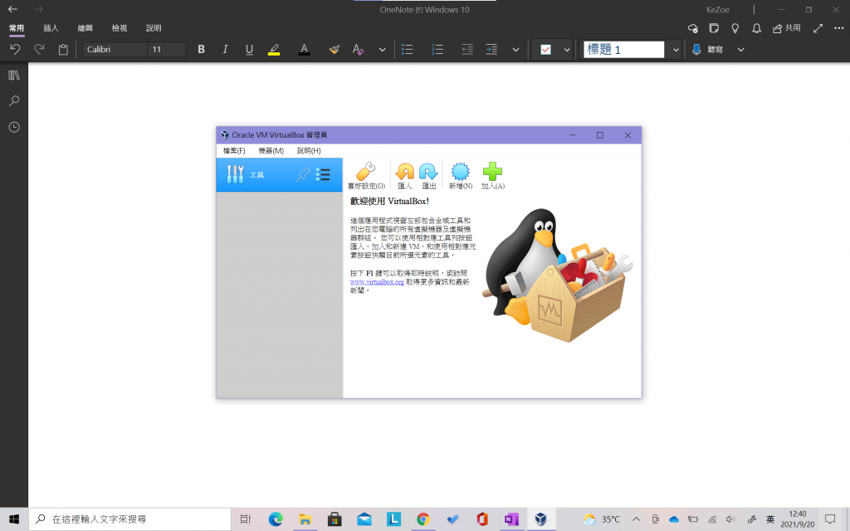Select the 工具 item in VirtualBox sidebar
This screenshot has width=850, height=531.
pos(279,174)
